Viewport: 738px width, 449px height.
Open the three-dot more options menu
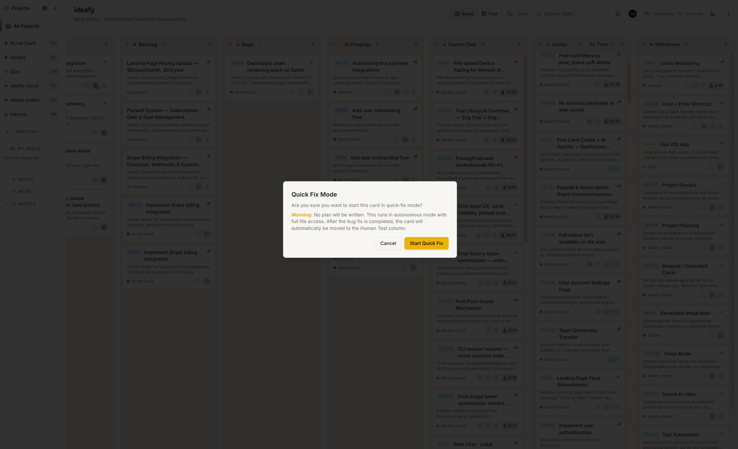pos(728,14)
